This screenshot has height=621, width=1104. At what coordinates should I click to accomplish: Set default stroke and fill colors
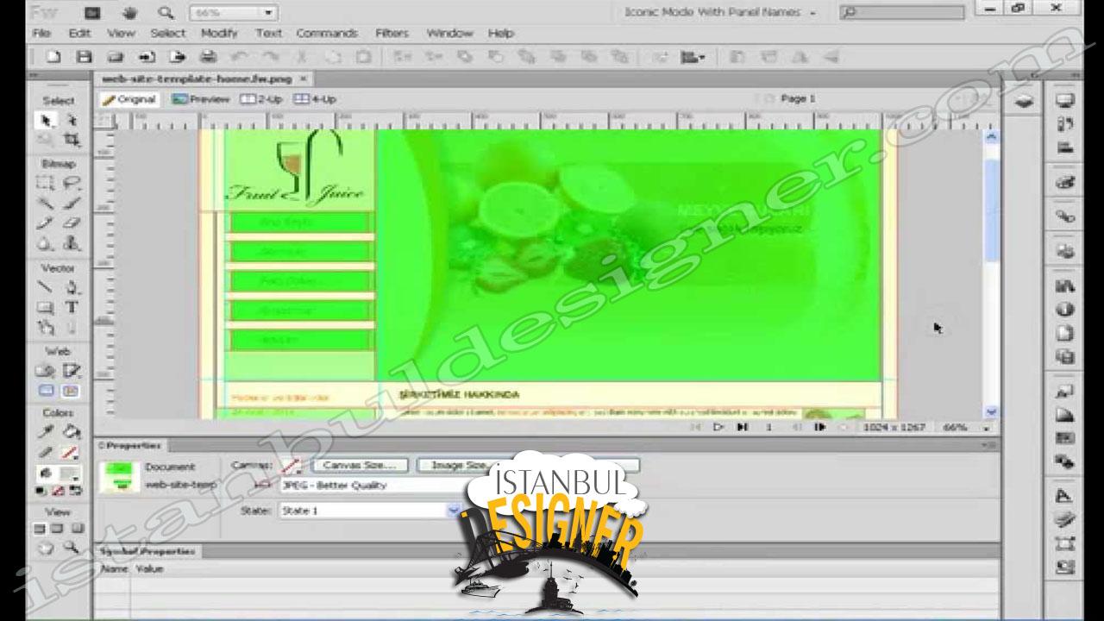click(41, 491)
